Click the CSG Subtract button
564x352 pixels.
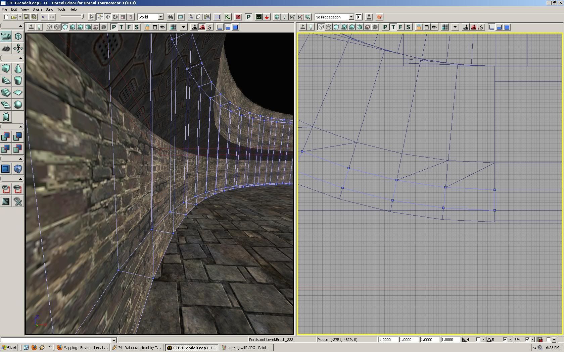point(18,136)
